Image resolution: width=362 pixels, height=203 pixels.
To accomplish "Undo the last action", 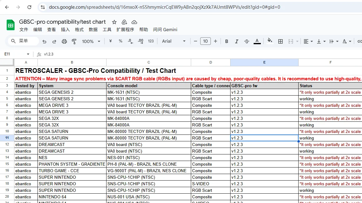I will pos(44,41).
